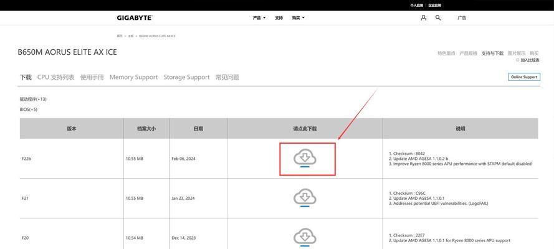
Task: Click the Checksum : C95C description line
Action: tap(407, 193)
